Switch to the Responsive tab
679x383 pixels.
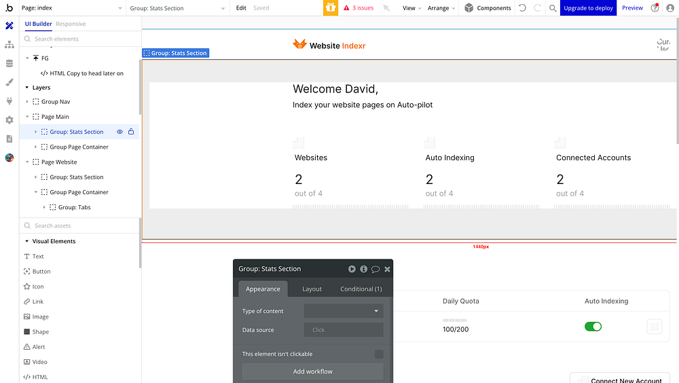(x=71, y=24)
